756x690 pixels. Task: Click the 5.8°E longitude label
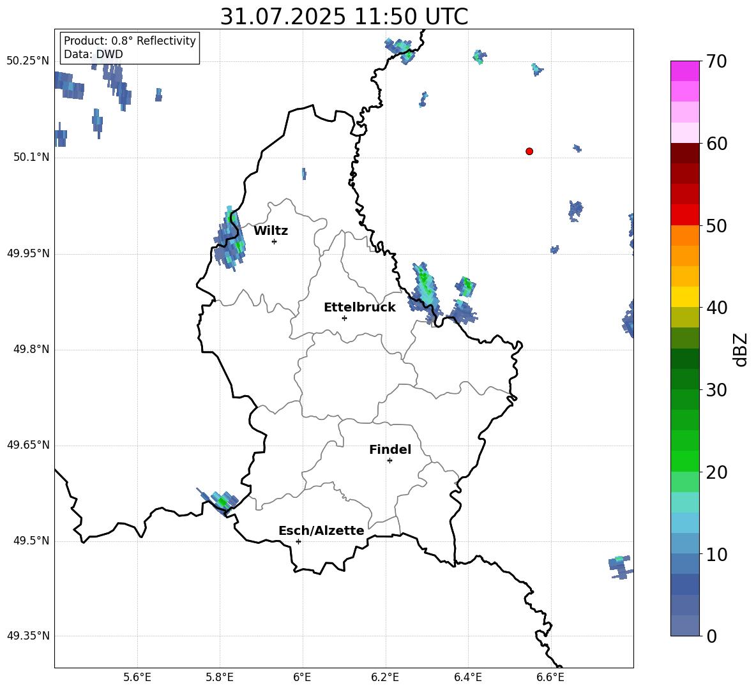220,677
